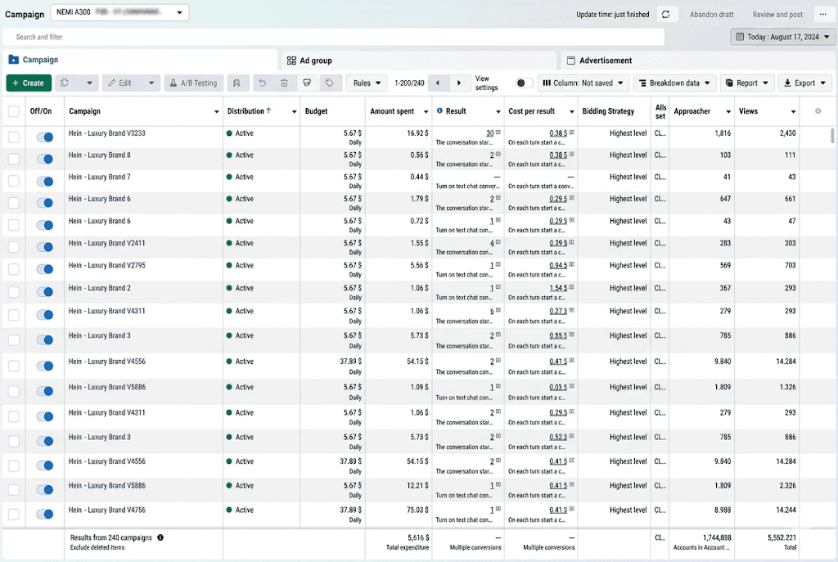The image size is (838, 562).
Task: Select the Hein - Luxury Brand 2 row checkbox
Action: coord(14,292)
